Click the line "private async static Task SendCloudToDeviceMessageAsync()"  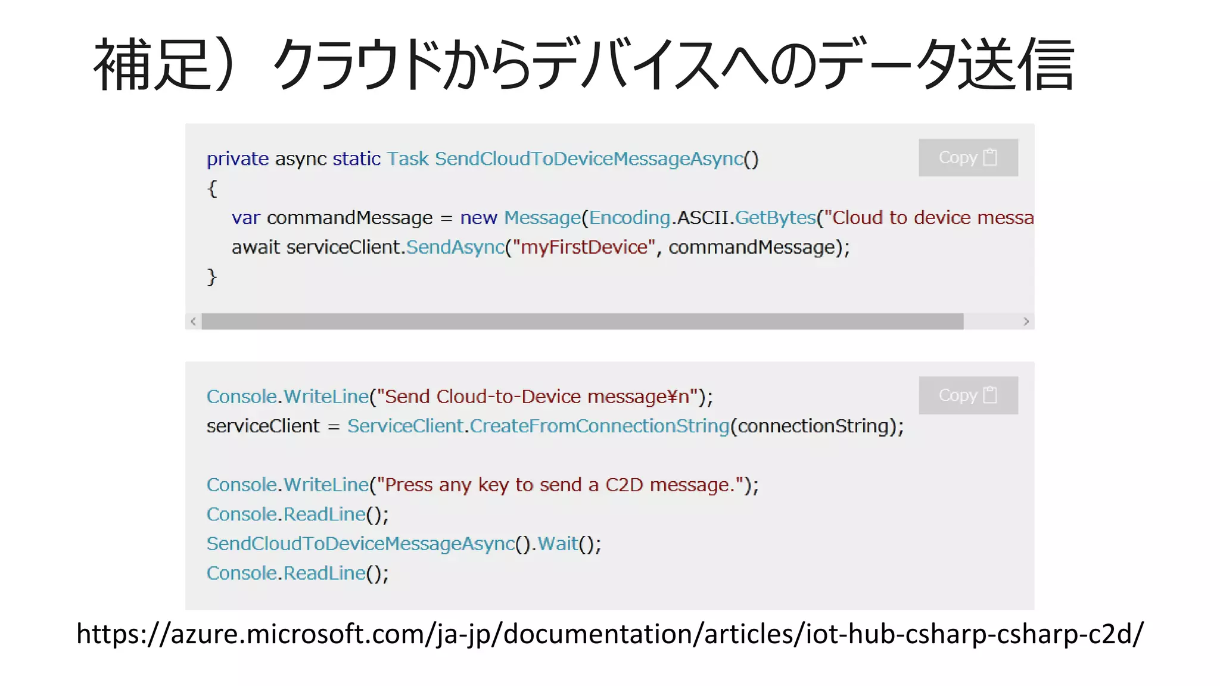click(483, 159)
